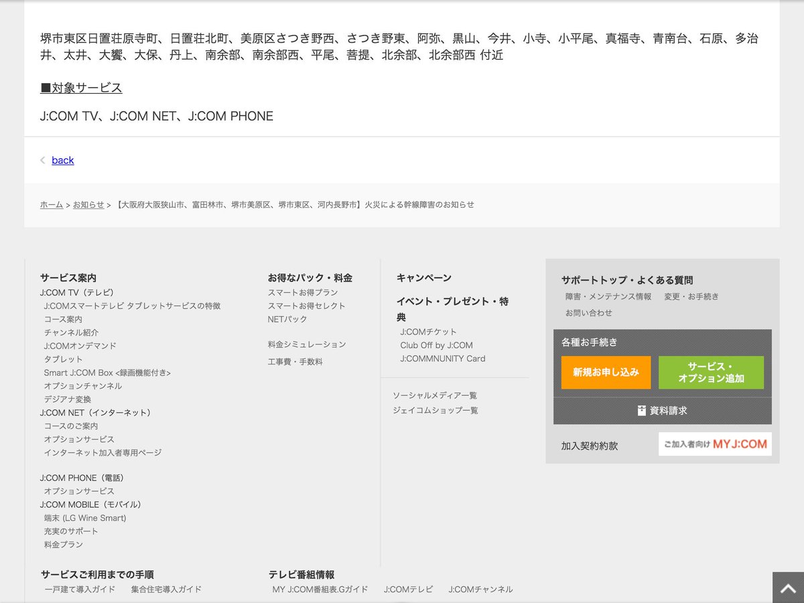
Task: Open オプションチャンネル link
Action: tap(83, 386)
